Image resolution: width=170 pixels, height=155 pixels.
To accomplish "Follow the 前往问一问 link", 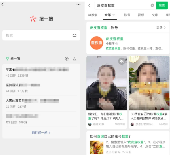I will (x=41, y=133).
